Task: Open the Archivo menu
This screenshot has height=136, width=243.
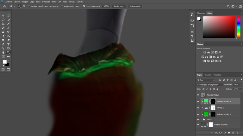Action: 9,2
